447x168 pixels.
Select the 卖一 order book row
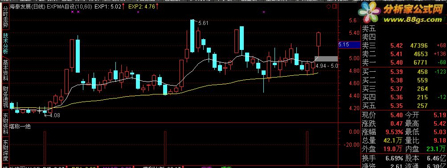click(404, 62)
